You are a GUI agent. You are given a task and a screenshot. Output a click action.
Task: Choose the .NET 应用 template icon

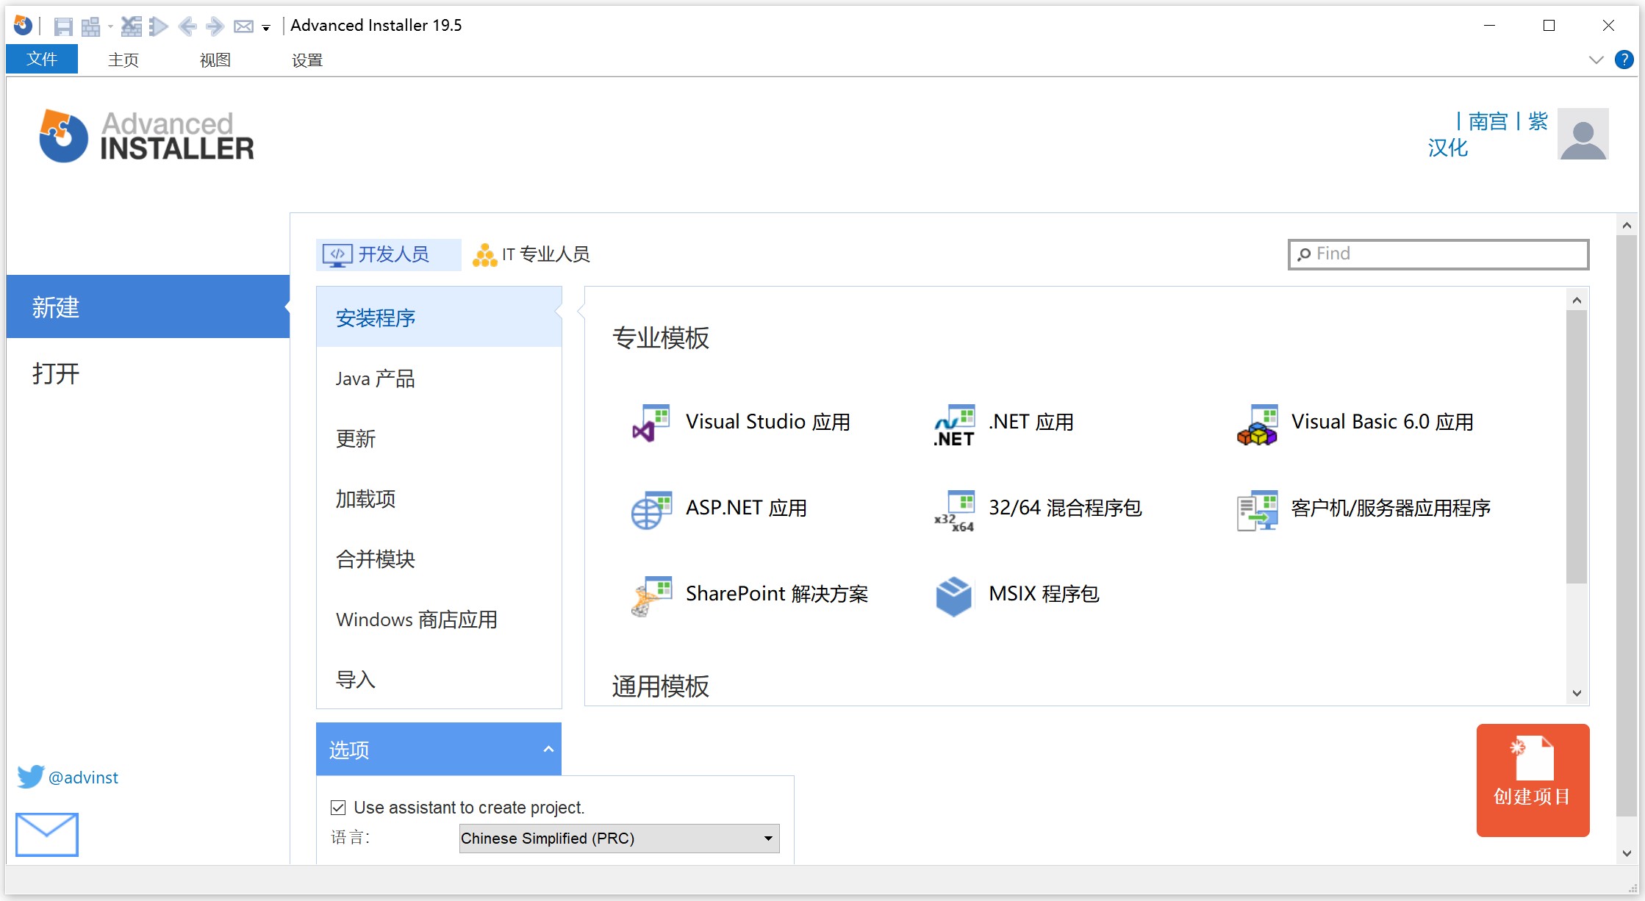[954, 425]
